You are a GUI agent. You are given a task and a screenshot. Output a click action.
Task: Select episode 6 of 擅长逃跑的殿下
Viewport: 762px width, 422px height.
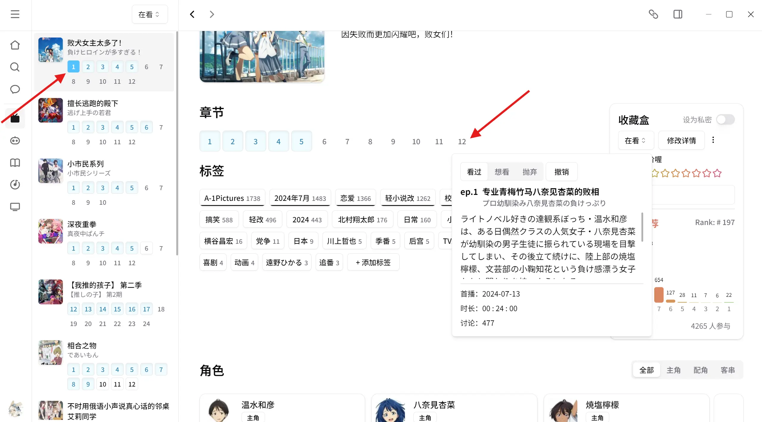147,127
